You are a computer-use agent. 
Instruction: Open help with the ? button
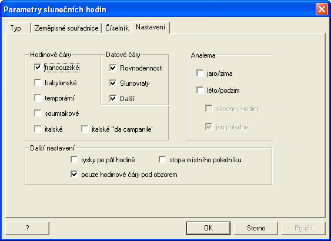(28, 228)
